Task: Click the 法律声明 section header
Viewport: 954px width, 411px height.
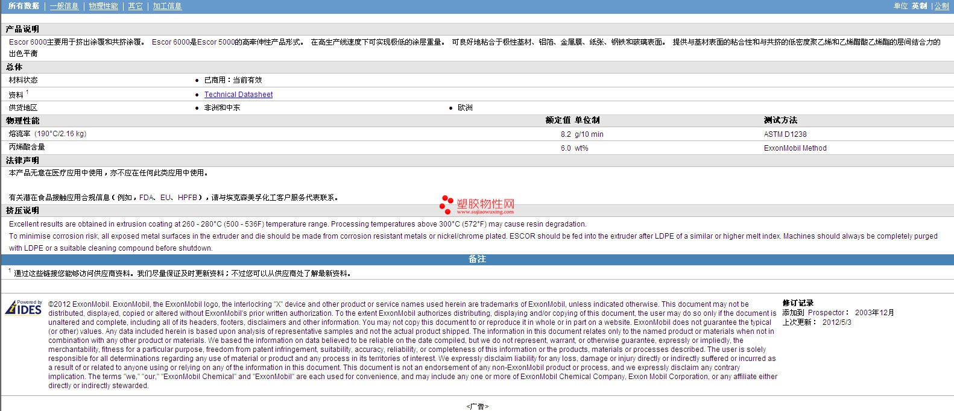Action: point(22,160)
